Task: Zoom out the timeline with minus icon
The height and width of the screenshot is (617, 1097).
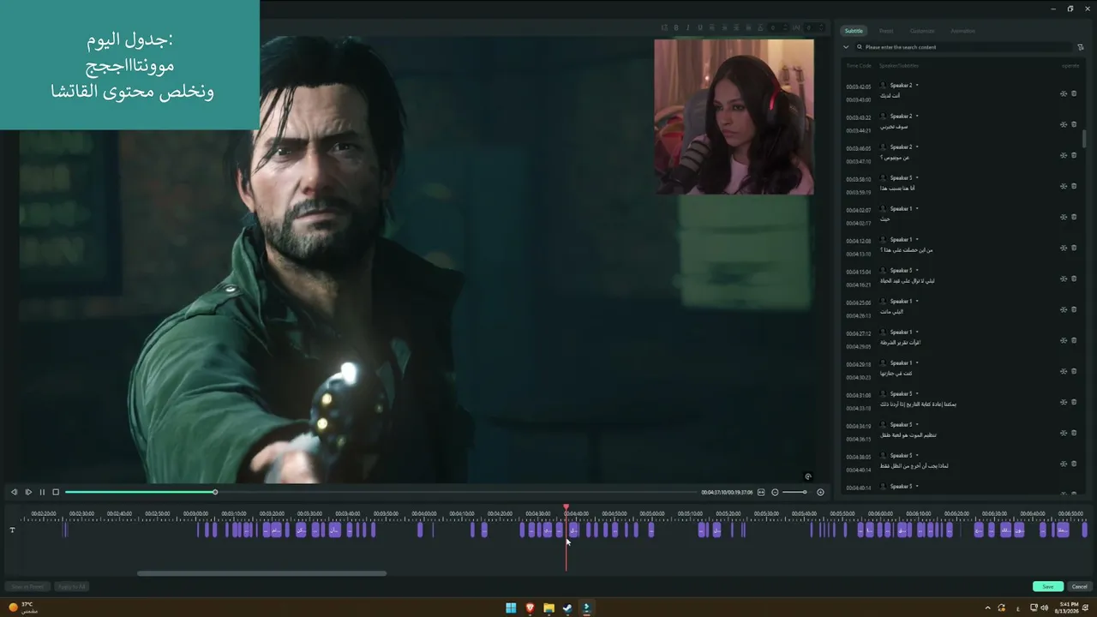Action: 775,492
